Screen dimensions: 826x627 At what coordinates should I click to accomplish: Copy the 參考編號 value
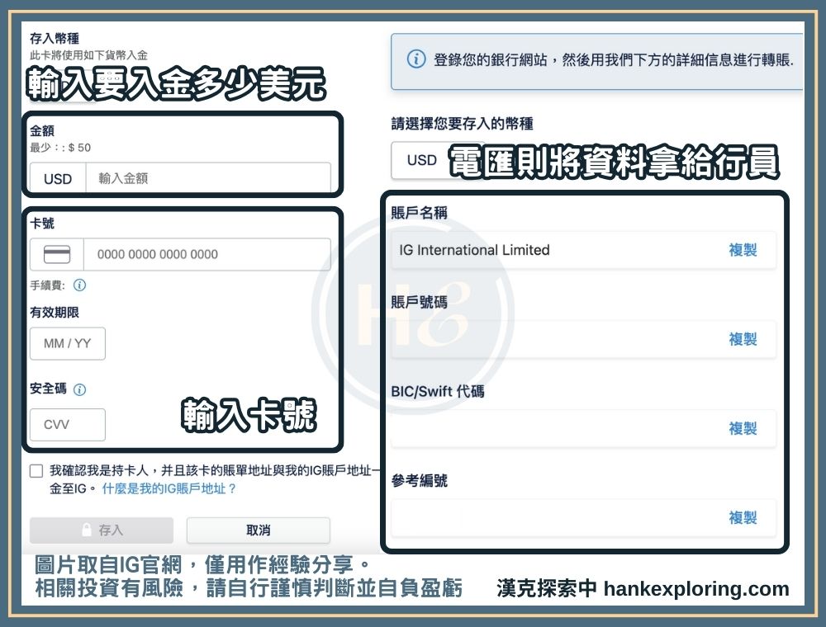point(743,517)
